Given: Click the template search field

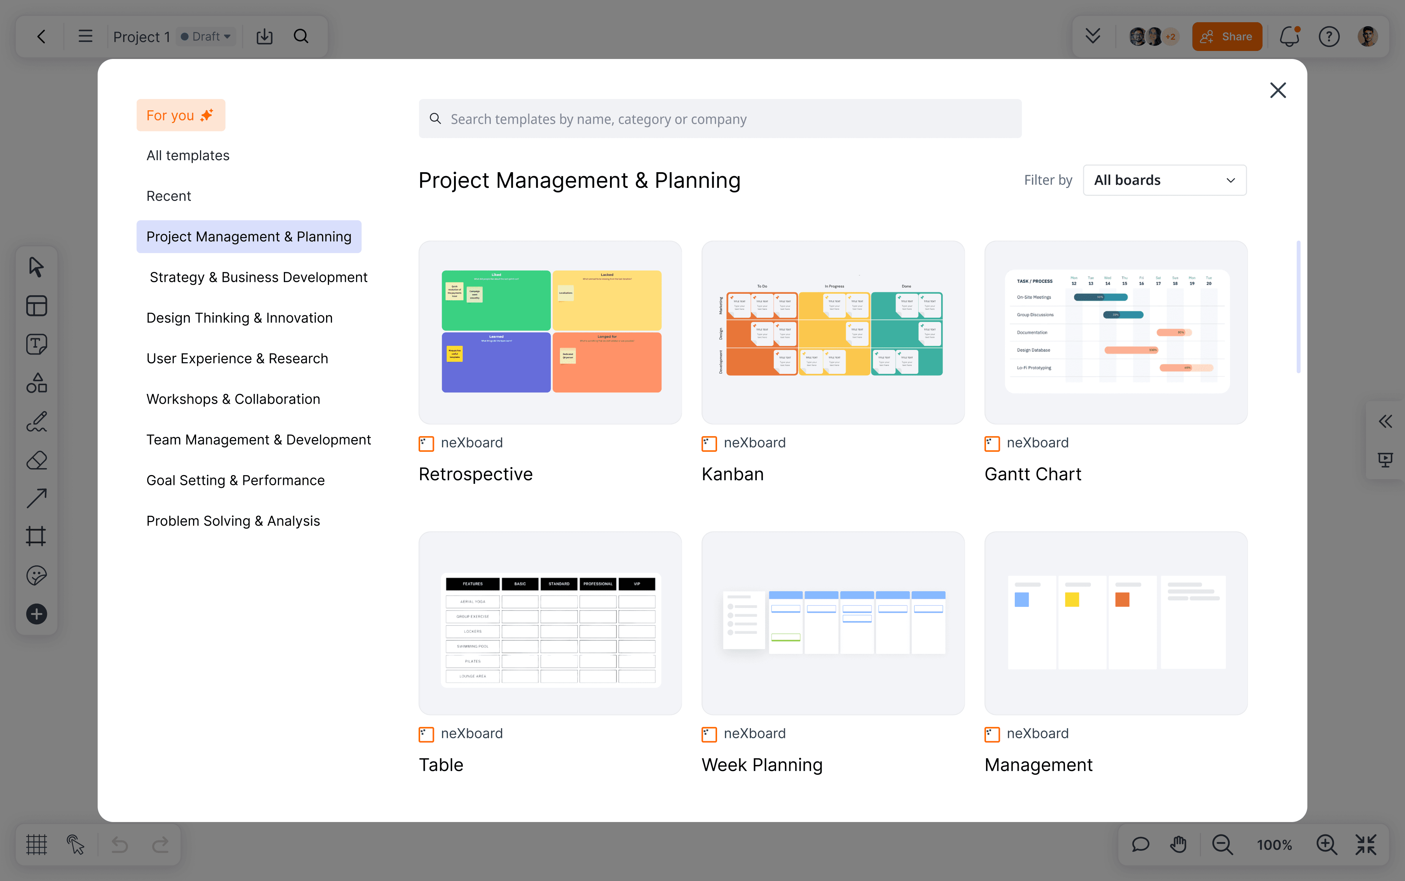Looking at the screenshot, I should pos(720,119).
